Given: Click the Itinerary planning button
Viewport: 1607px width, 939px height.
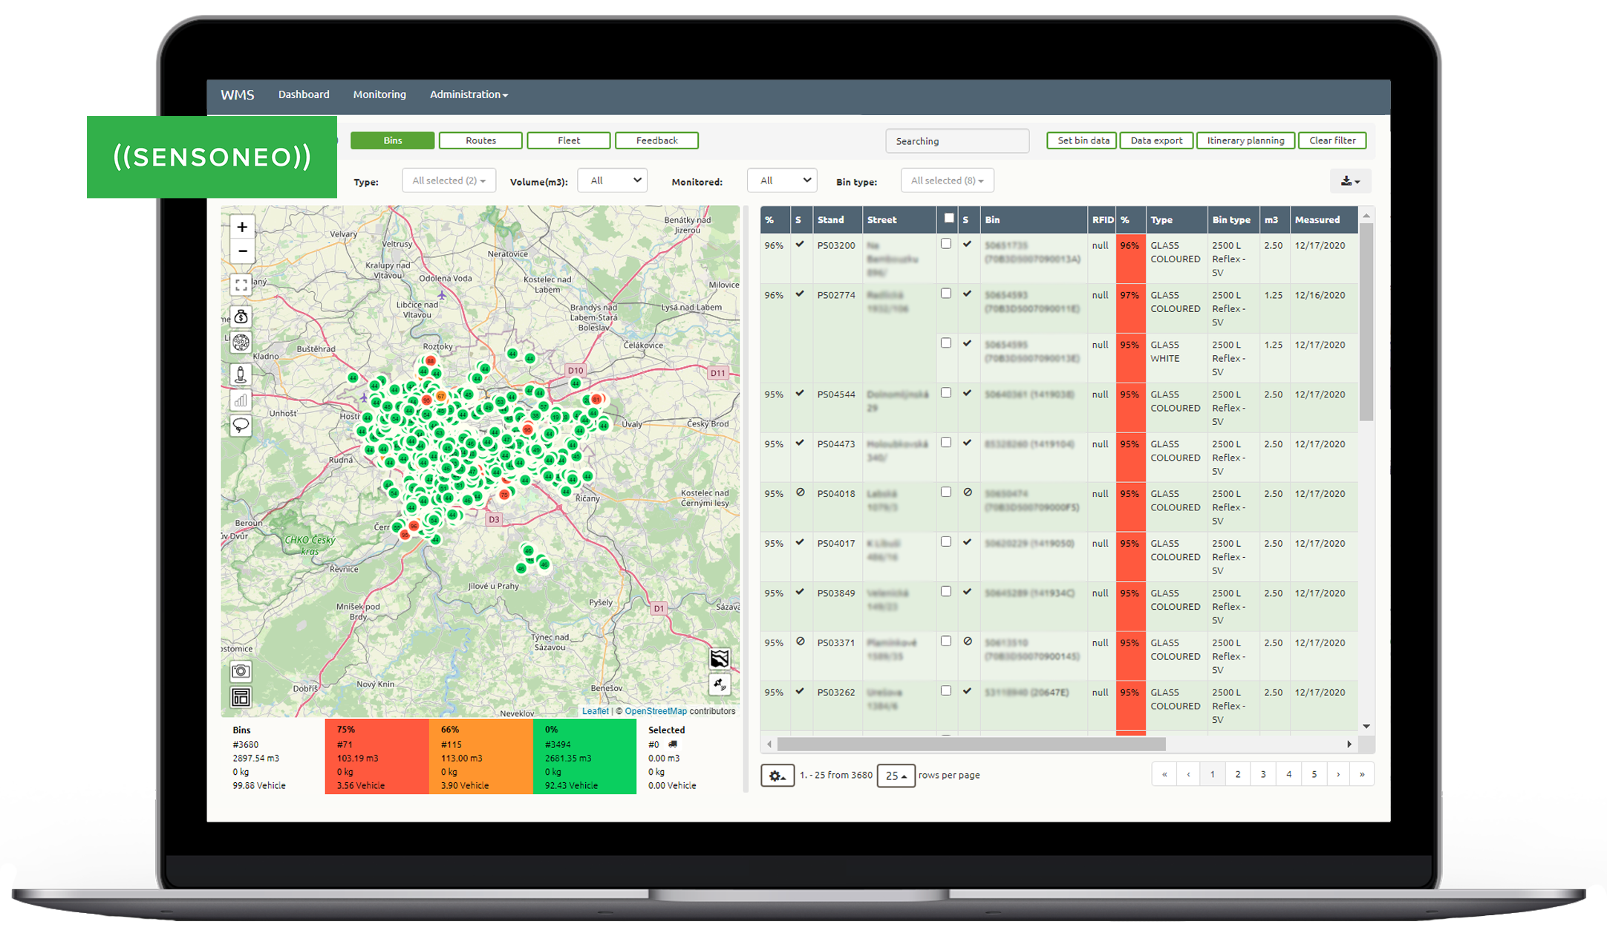Looking at the screenshot, I should tap(1245, 140).
